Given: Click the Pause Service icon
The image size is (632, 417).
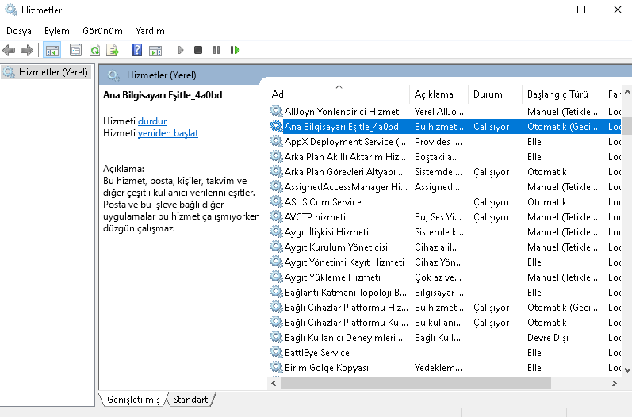Looking at the screenshot, I should [x=216, y=50].
